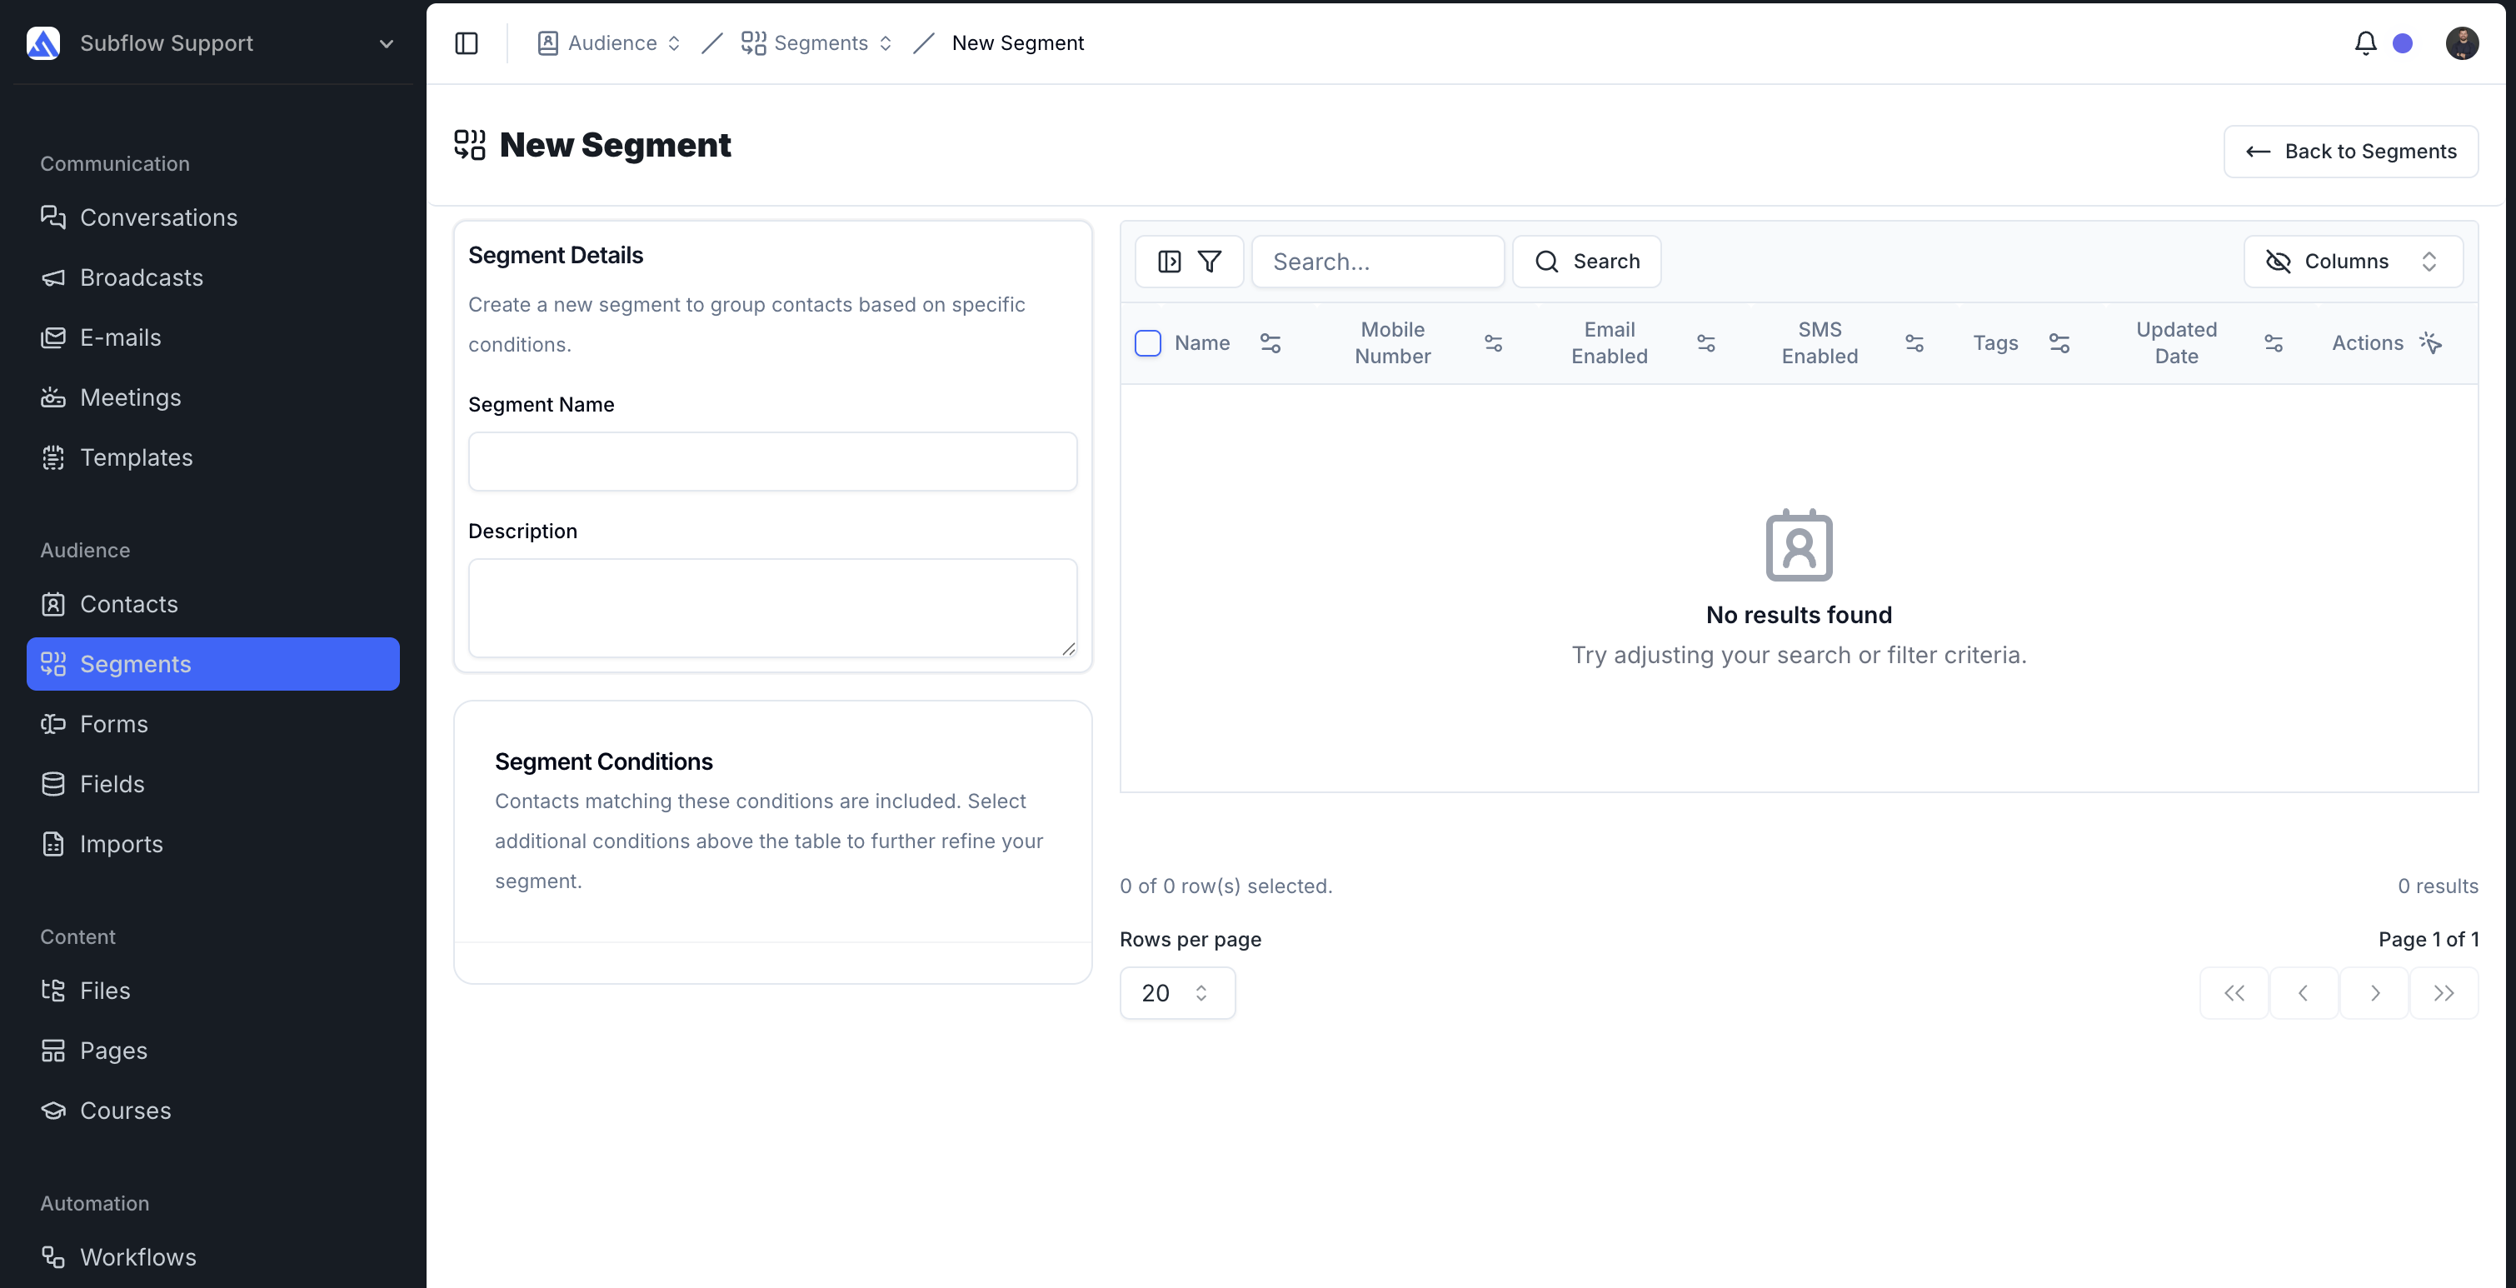The height and width of the screenshot is (1288, 2516).
Task: Open the filter funnel icon
Action: 1209,262
